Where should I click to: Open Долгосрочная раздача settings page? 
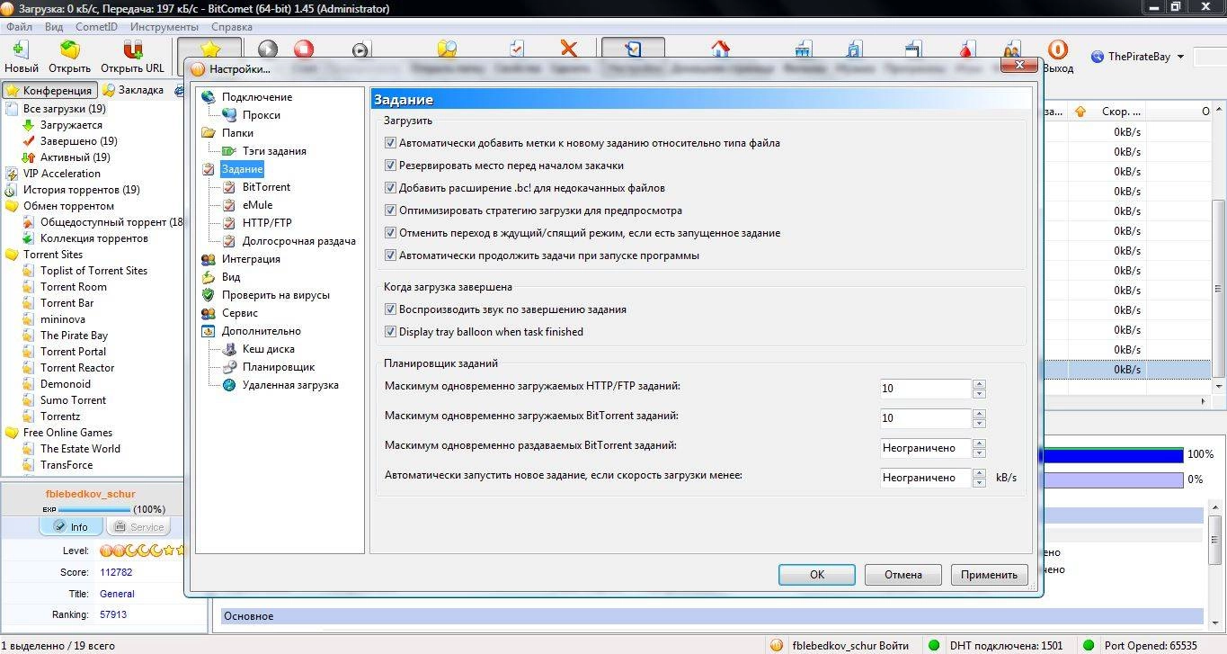tap(298, 241)
